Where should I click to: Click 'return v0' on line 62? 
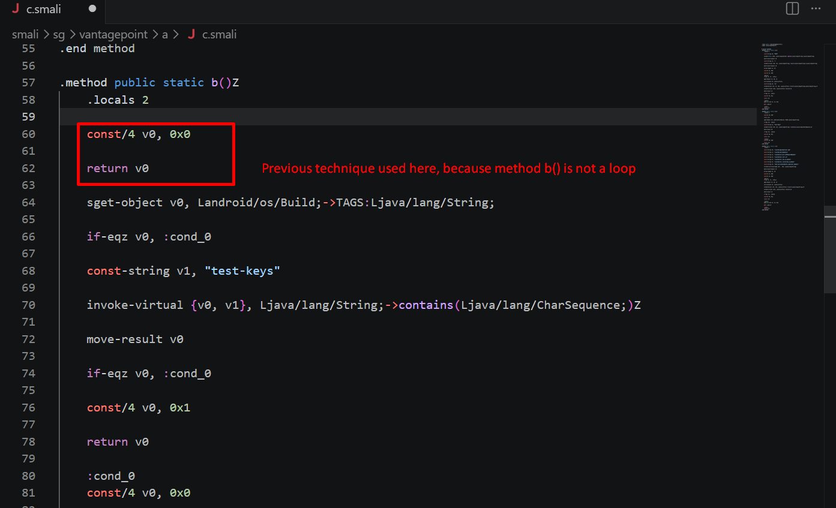(x=118, y=169)
